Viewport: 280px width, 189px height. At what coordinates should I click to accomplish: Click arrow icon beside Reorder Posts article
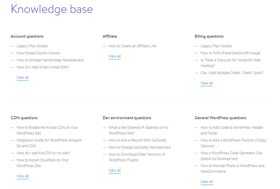coord(196,166)
